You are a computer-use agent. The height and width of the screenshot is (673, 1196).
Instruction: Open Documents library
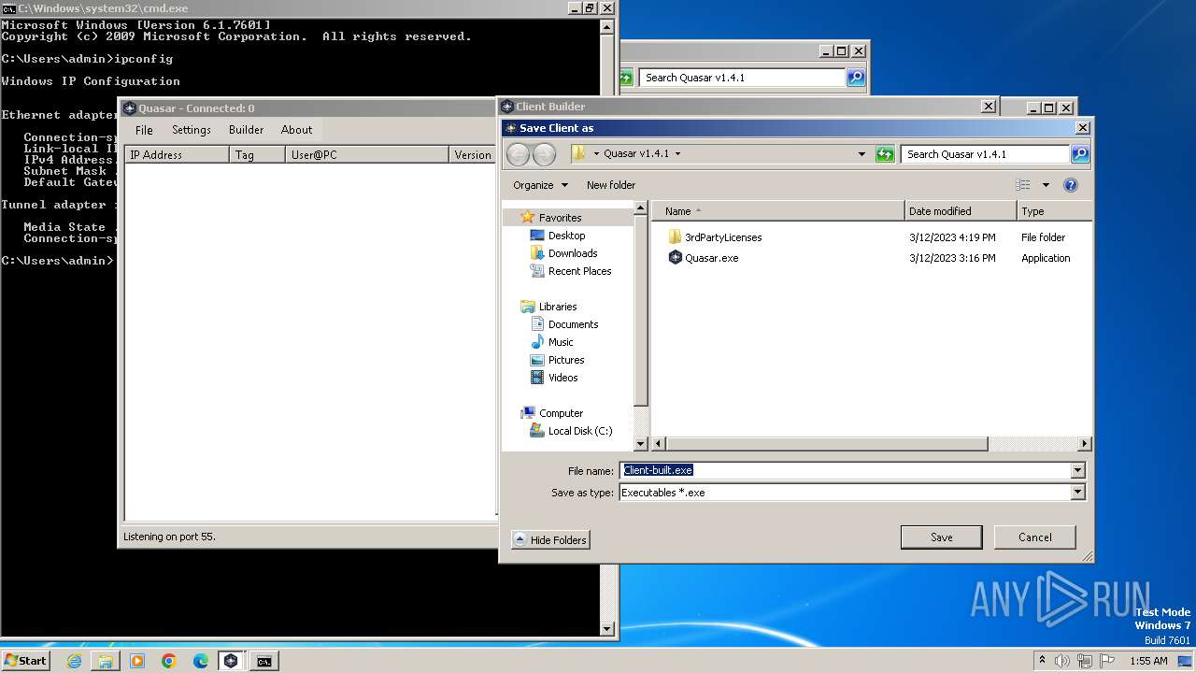[x=573, y=324]
